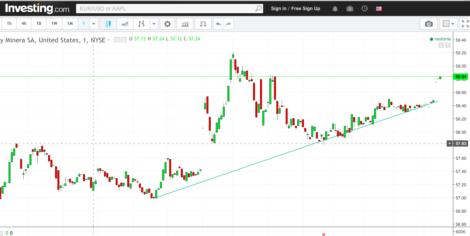Click the 58.00 price scale label
The width and height of the screenshot is (470, 236).
(461, 132)
